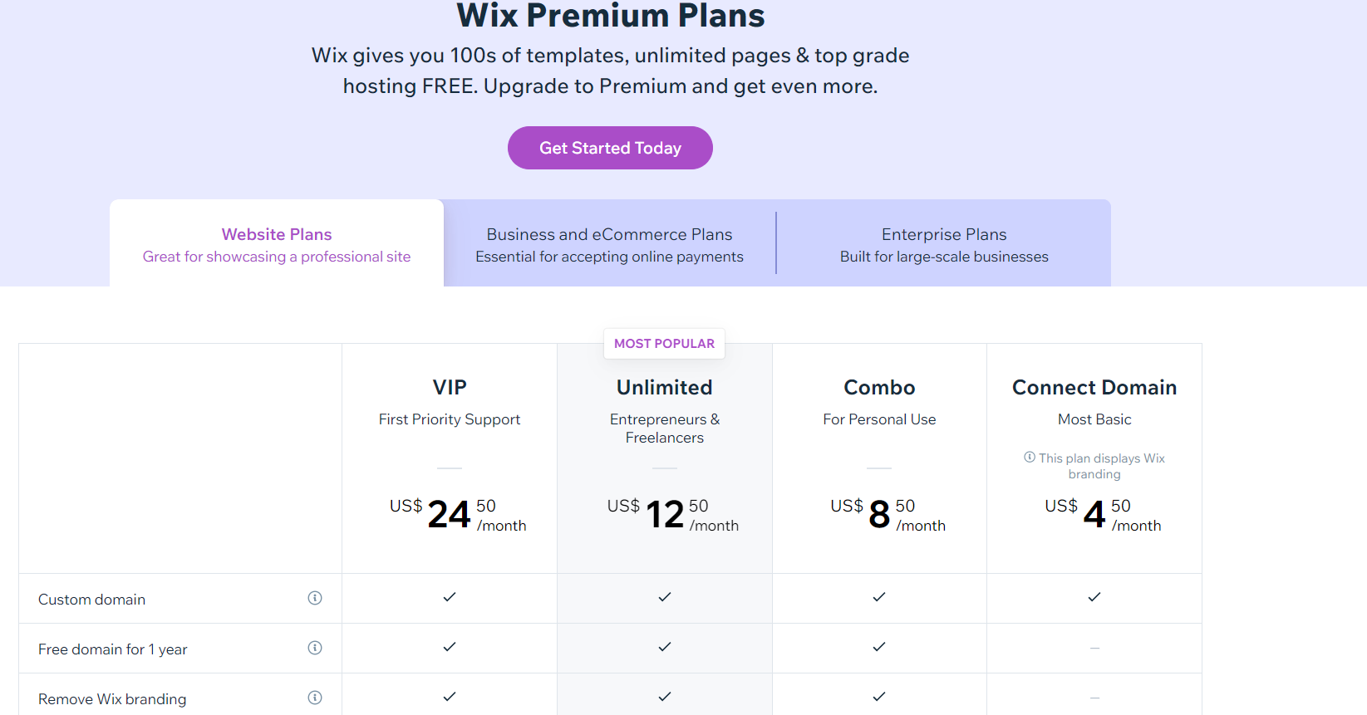The width and height of the screenshot is (1367, 715).
Task: Click the dash in Connect Domain's Free domain row
Action: [1094, 648]
